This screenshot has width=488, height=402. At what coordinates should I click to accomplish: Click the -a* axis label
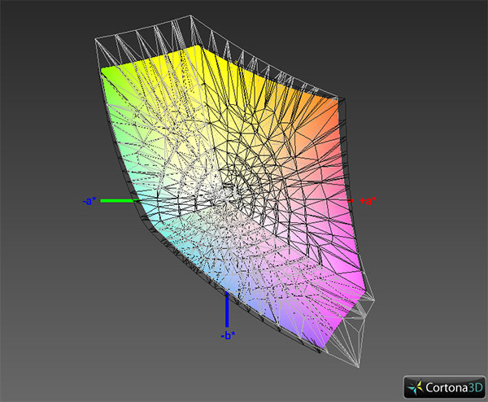point(89,201)
